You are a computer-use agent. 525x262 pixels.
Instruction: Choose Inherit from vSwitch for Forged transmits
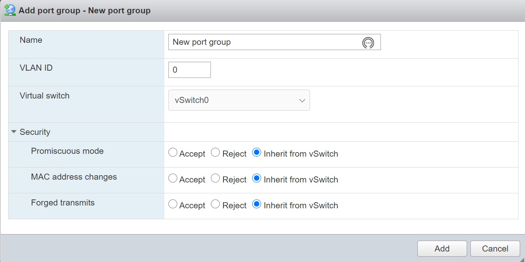click(x=256, y=204)
